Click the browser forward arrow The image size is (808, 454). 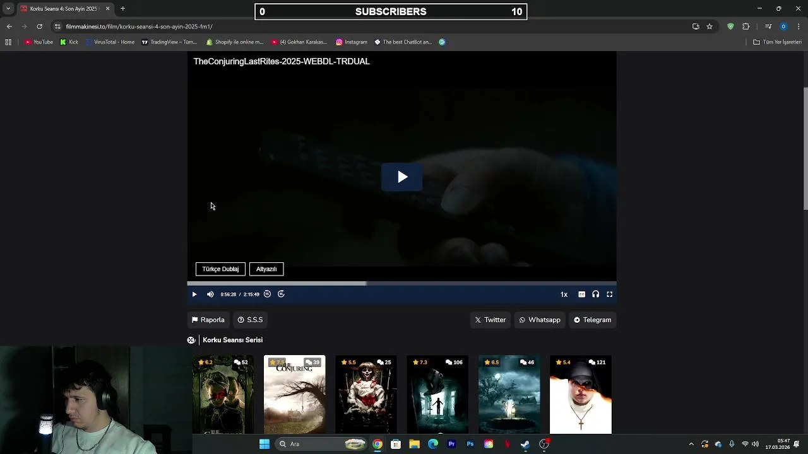[25, 26]
